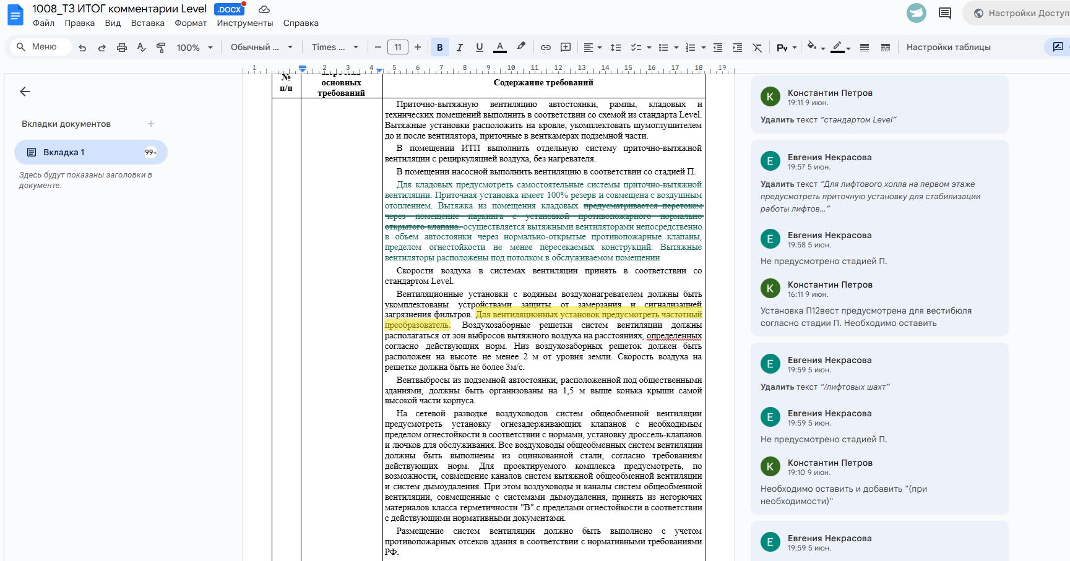Screen dimensions: 1070x561
Task: Toggle Bold formatting button
Action: coord(439,48)
